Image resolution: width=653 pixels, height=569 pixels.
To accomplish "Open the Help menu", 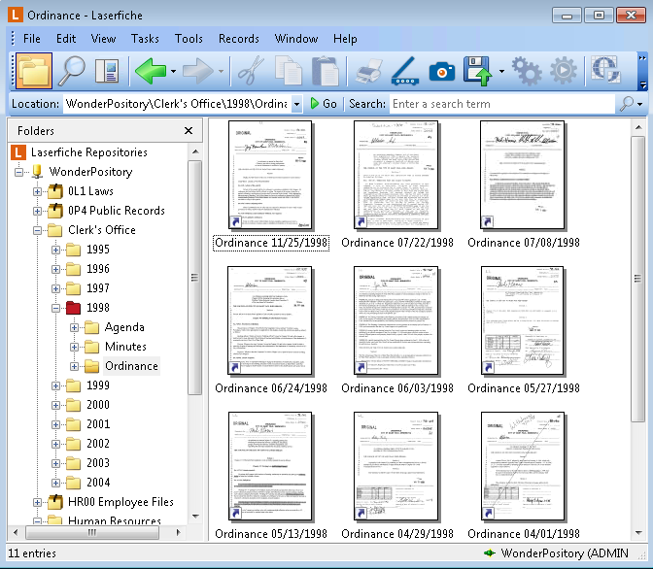I will click(345, 39).
